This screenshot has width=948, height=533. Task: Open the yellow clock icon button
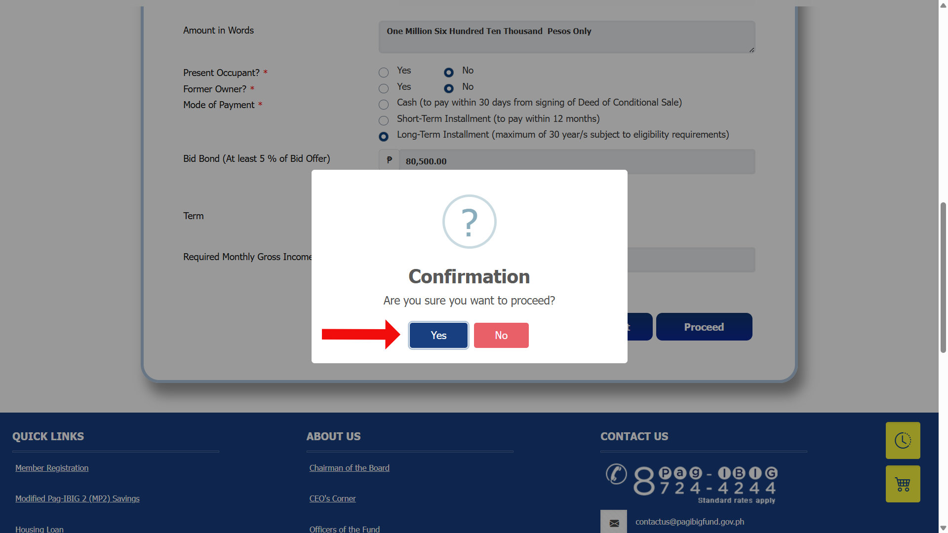coord(903,440)
